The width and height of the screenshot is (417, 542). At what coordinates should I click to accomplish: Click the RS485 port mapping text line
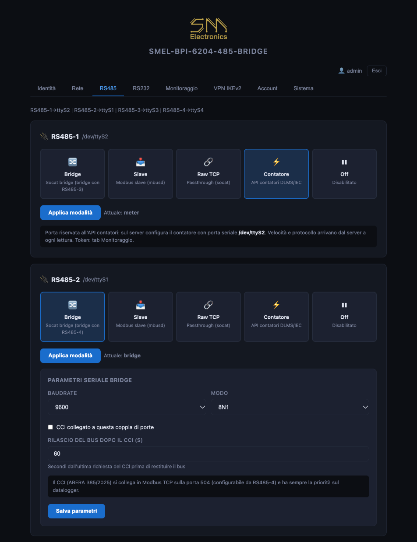click(117, 110)
